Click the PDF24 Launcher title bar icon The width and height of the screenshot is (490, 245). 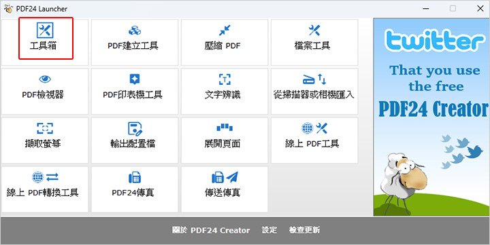(x=8, y=8)
